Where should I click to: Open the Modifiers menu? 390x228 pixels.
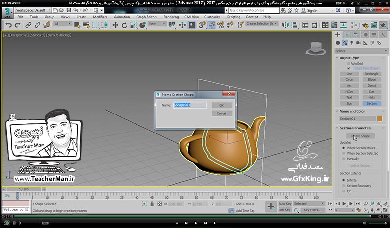point(100,17)
